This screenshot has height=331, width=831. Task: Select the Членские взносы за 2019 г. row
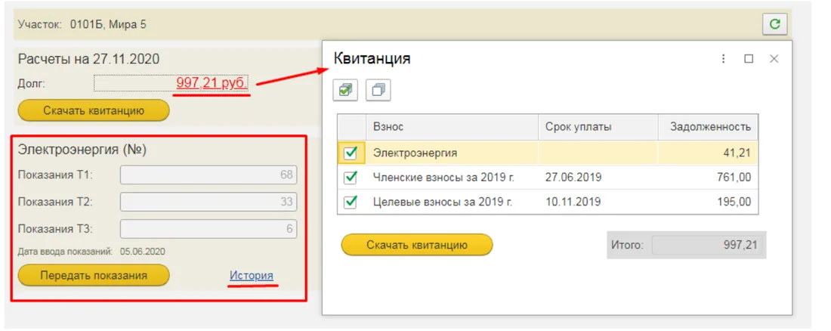point(548,178)
